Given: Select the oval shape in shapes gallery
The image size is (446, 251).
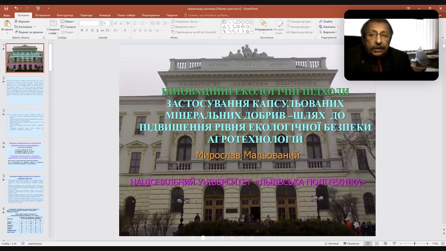Looking at the screenshot, I should tap(243, 22).
